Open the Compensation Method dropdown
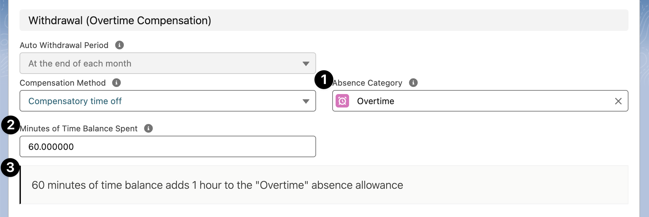The height and width of the screenshot is (217, 649). tap(167, 101)
